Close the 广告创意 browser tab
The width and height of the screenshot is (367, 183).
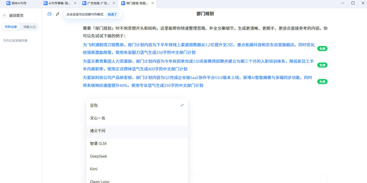pos(114,3)
